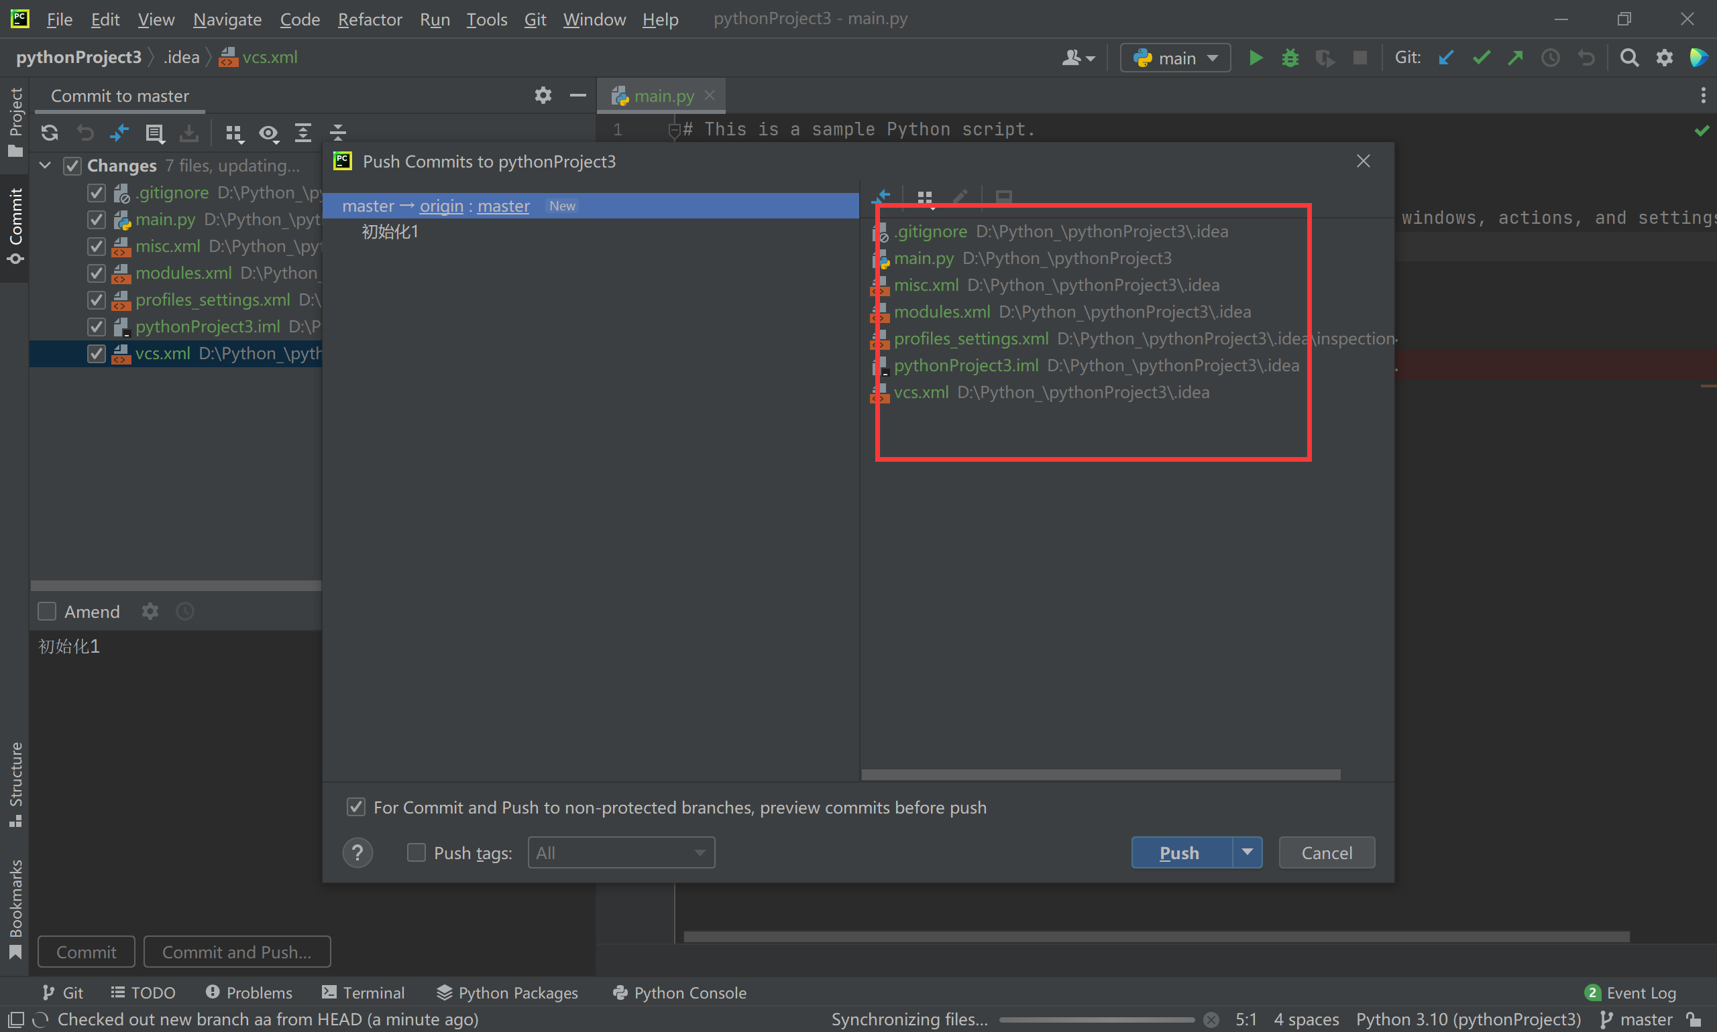Screen dimensions: 1717x1032
Task: Click Git Push arrow in top toolbar
Action: (1514, 58)
